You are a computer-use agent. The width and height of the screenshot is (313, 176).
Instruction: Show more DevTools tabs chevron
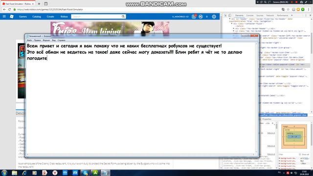[x=292, y=15]
